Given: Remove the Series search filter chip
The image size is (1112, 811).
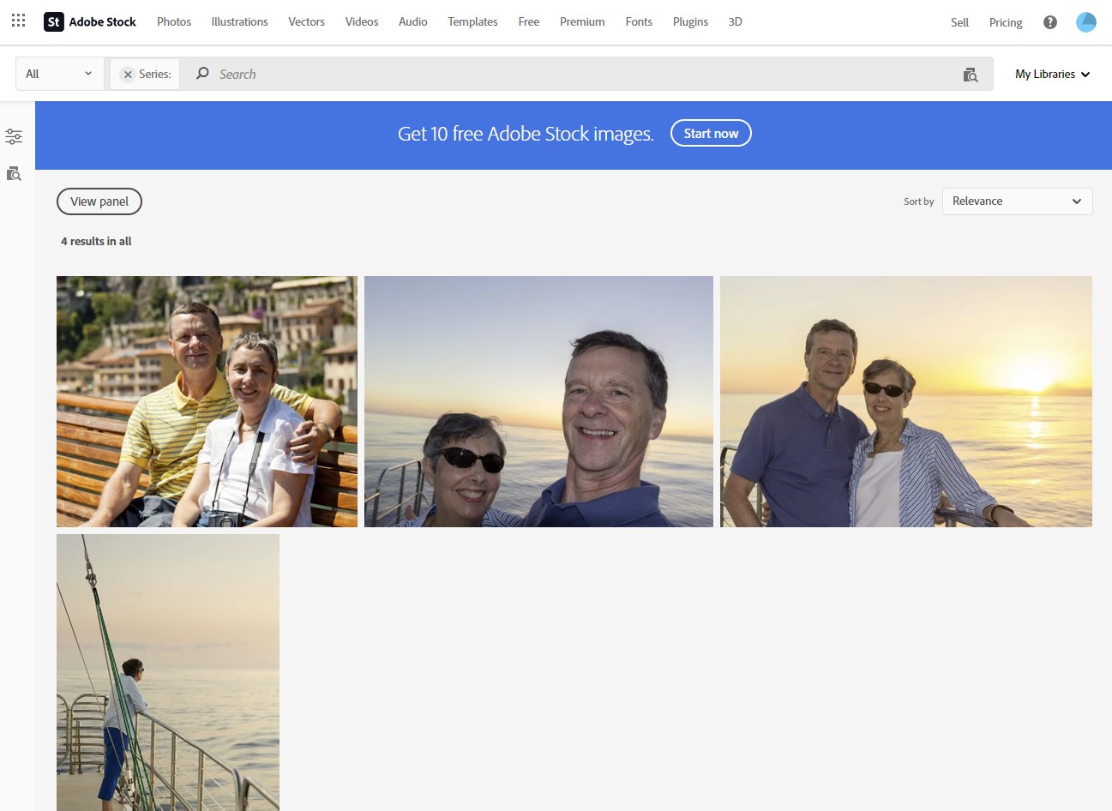Looking at the screenshot, I should point(128,74).
